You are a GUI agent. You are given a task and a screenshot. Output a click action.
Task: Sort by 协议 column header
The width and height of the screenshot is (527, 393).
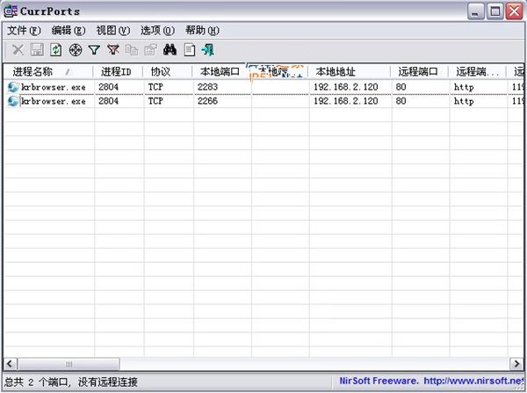tap(168, 72)
